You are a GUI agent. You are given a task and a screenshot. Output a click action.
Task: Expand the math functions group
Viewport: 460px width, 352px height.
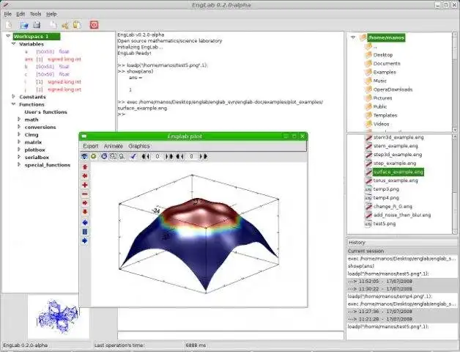pyautogui.click(x=19, y=120)
